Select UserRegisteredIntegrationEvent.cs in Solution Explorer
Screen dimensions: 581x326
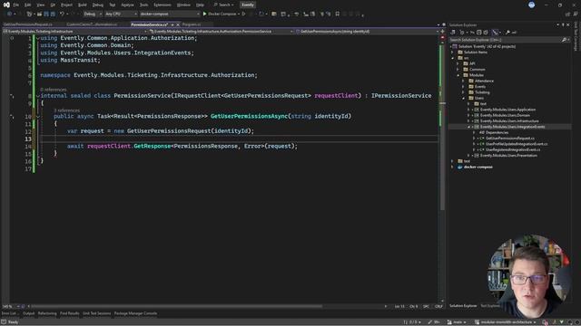(x=512, y=149)
